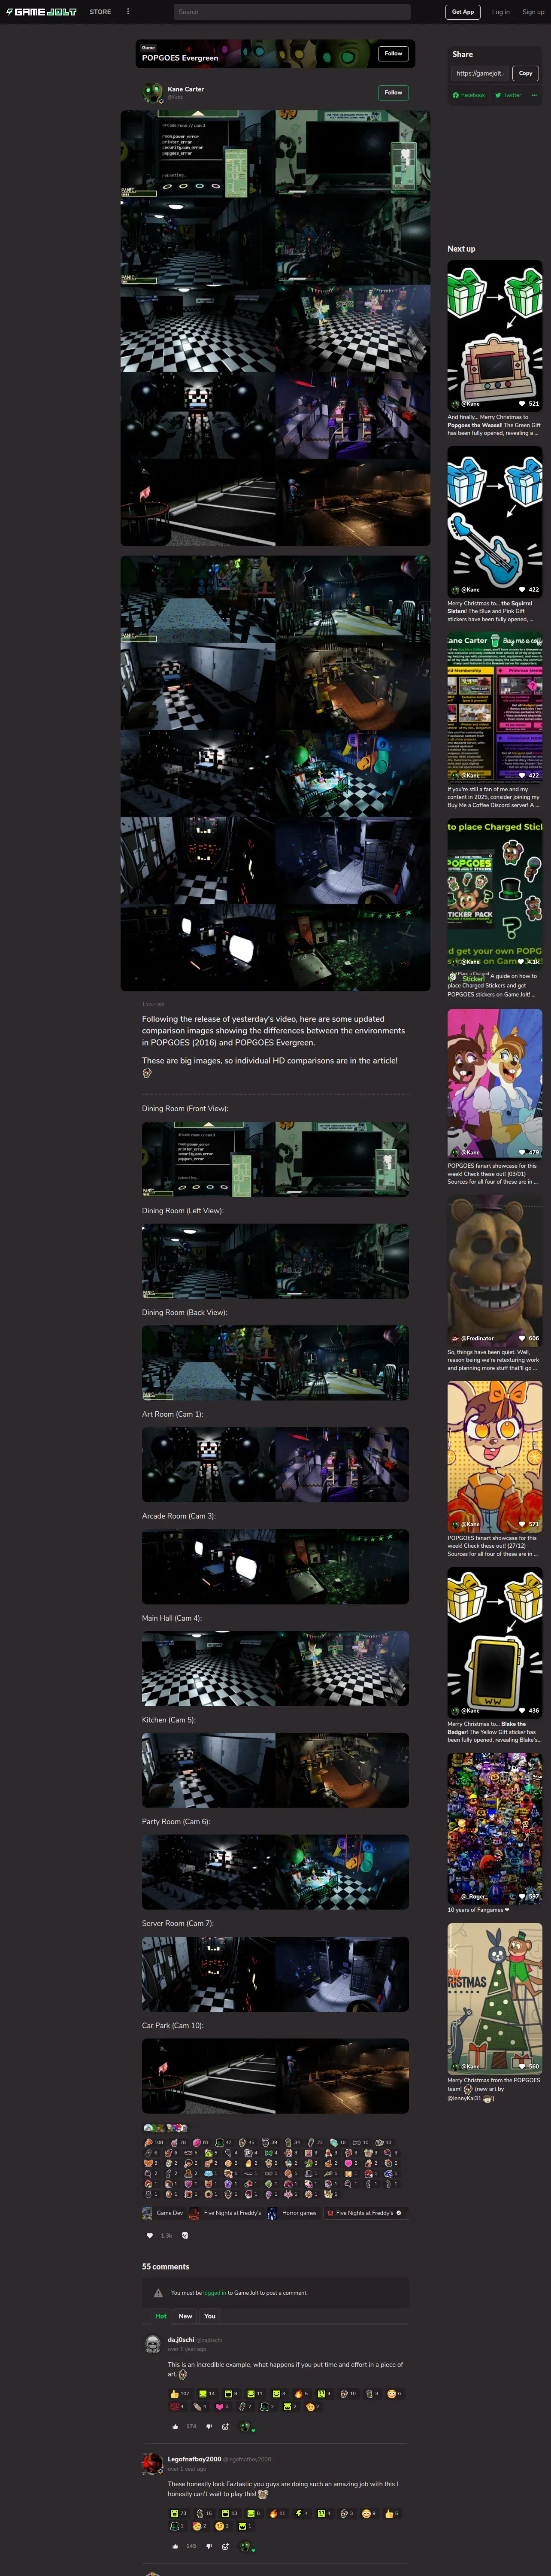Add a reaction to da.j0schi's comment

coord(226,2426)
